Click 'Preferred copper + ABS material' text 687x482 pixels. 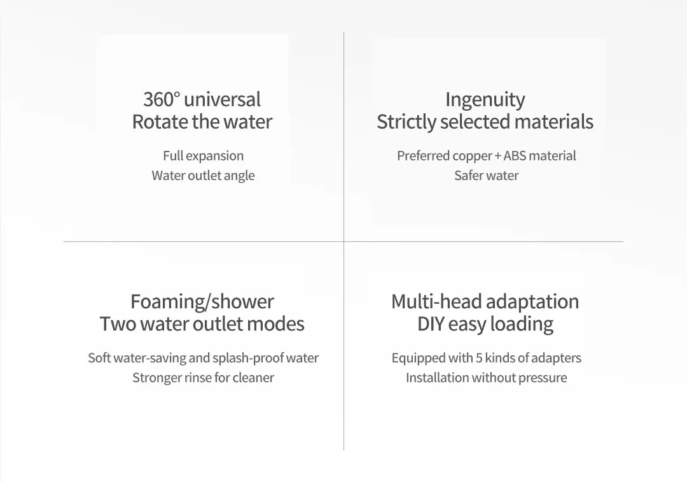pos(487,156)
